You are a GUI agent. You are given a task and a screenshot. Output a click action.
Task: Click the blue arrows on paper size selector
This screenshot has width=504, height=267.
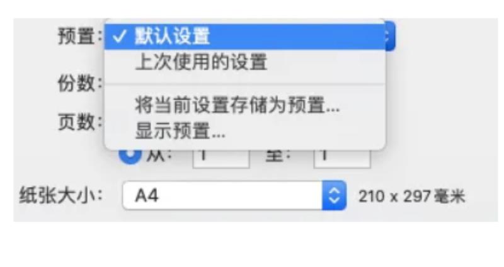(335, 195)
